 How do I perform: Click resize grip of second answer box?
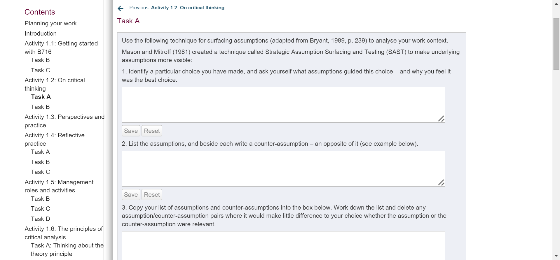(441, 183)
